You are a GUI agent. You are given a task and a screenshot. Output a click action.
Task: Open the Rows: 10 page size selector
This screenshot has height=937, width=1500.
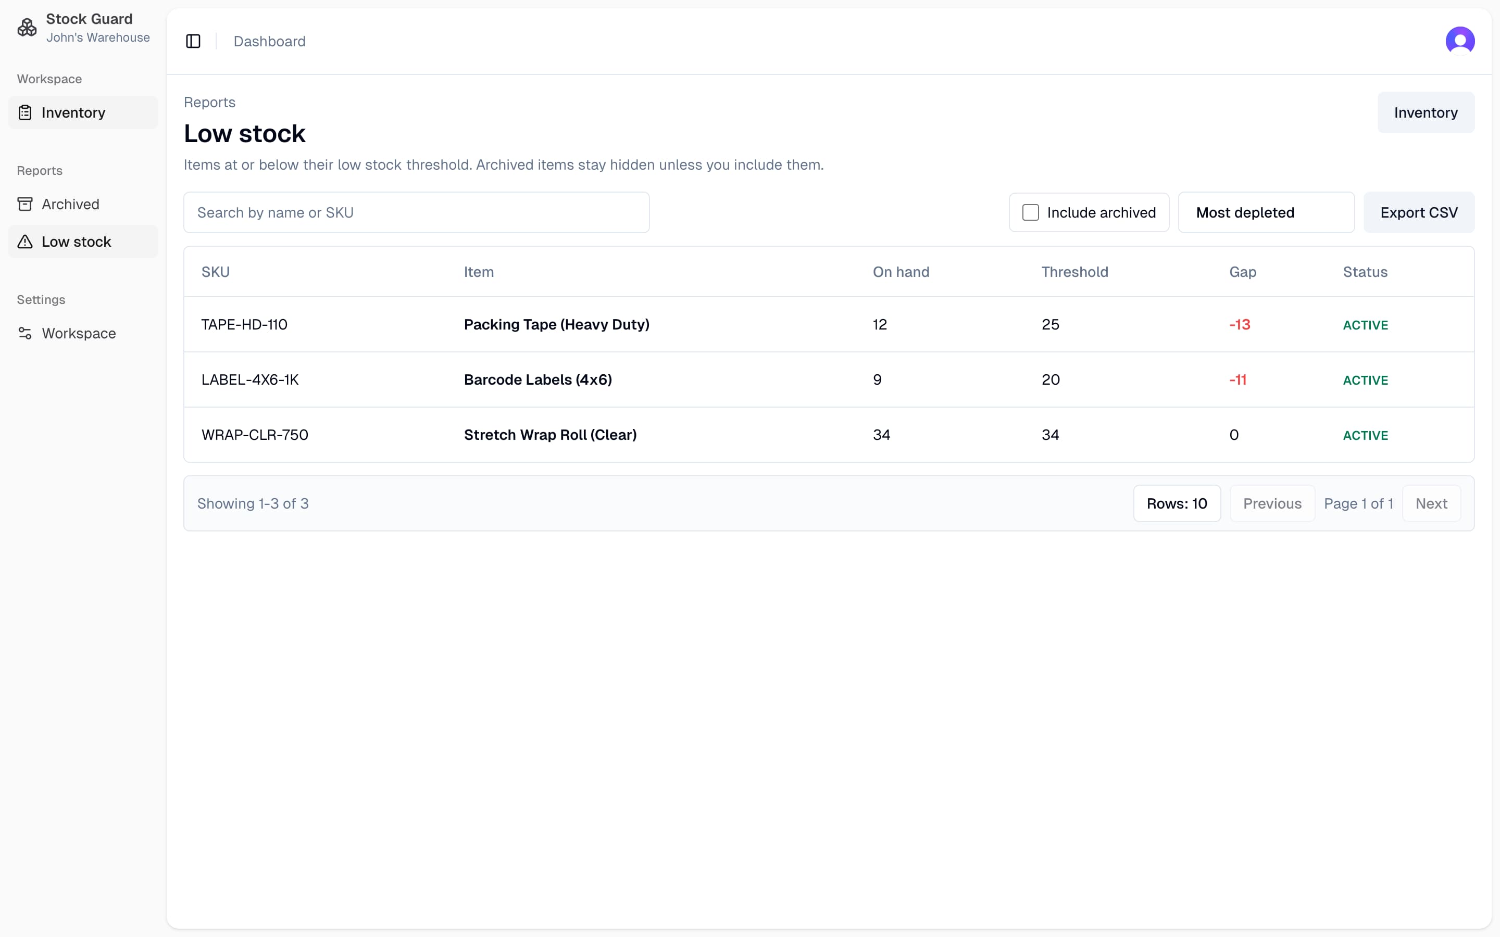tap(1177, 503)
